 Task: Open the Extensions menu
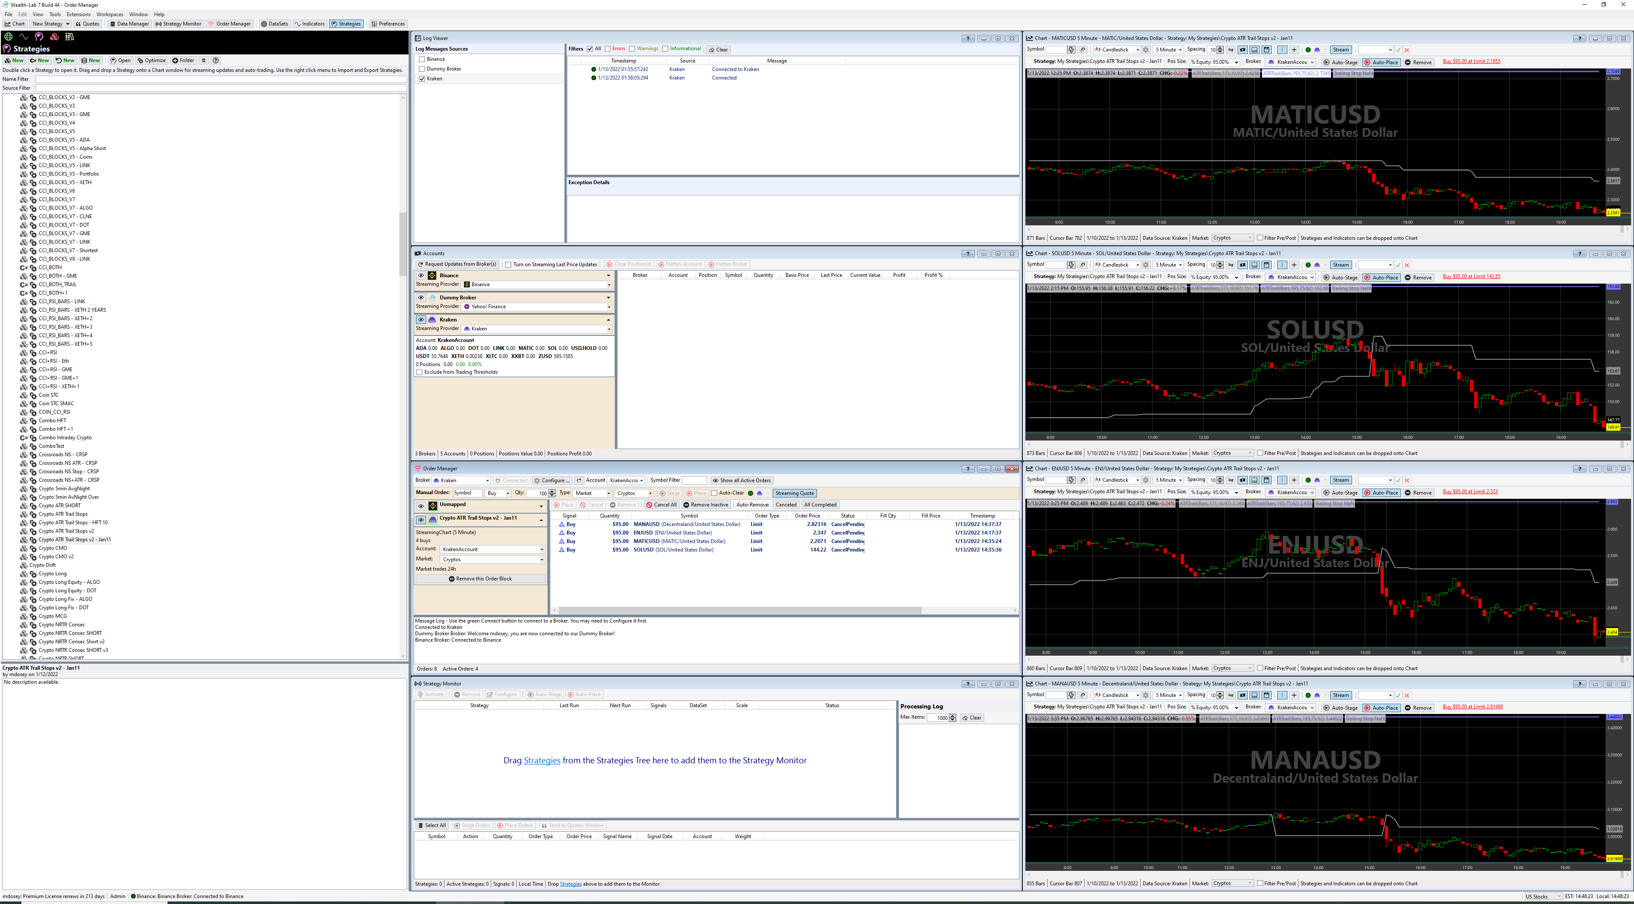tap(78, 14)
